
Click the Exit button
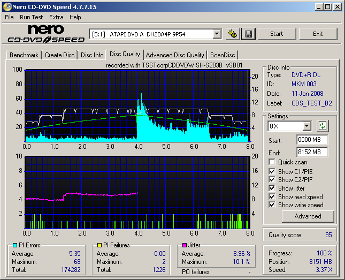pos(318,34)
